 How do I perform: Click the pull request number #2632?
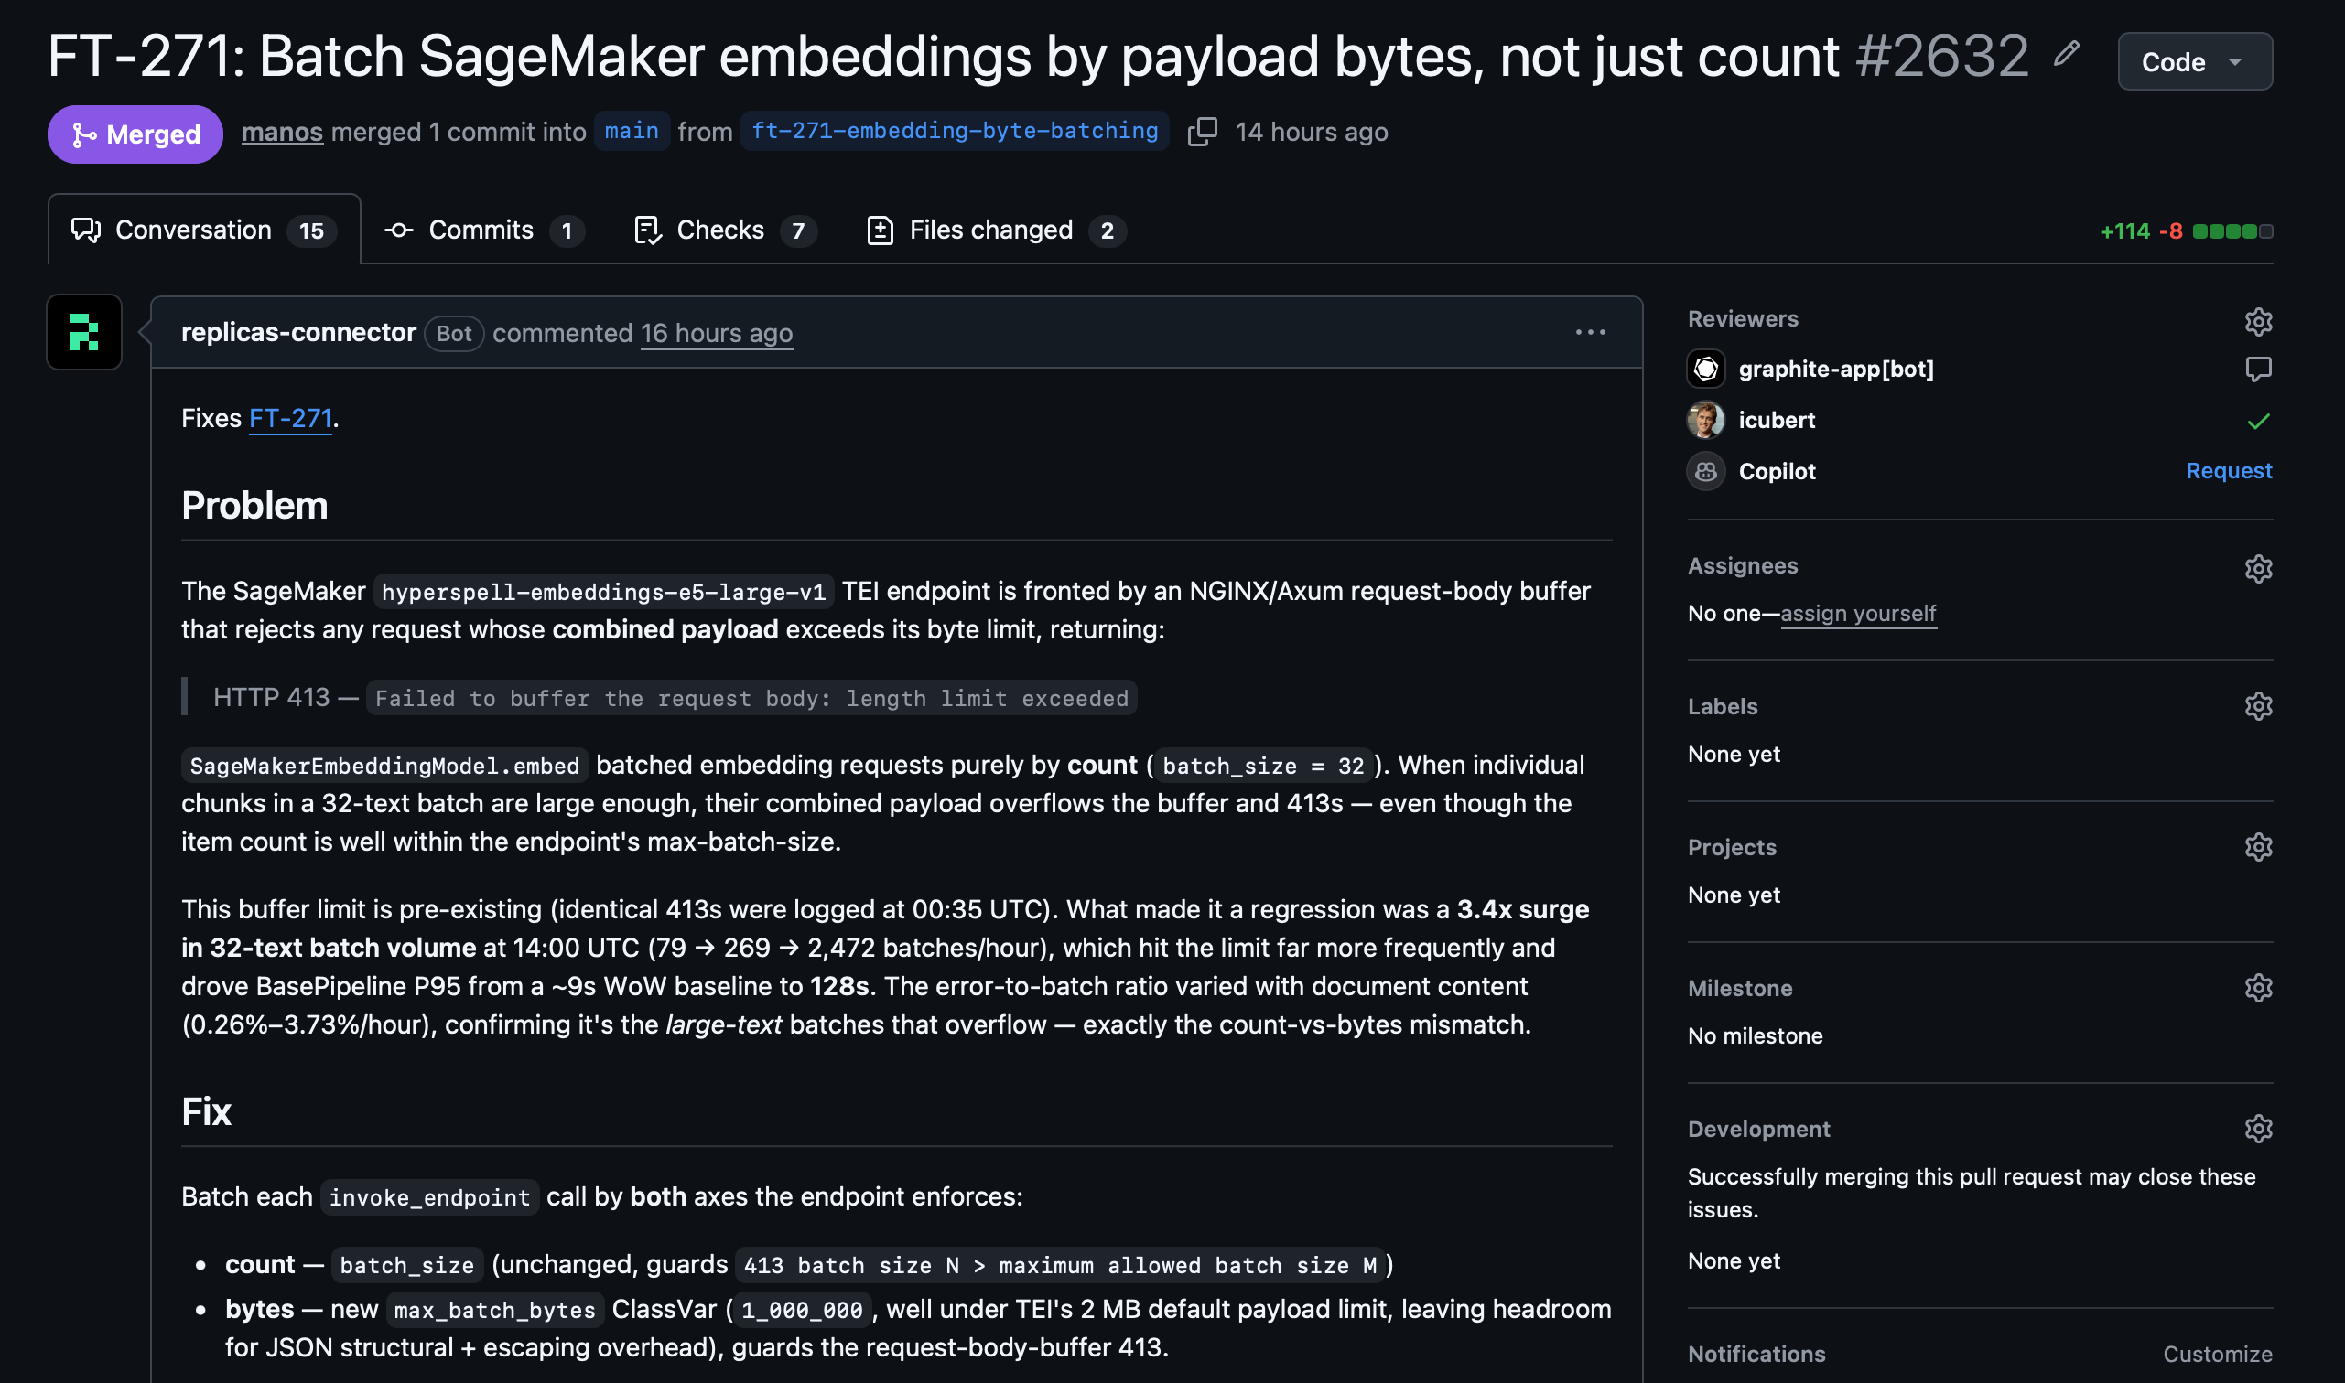pyautogui.click(x=1941, y=56)
